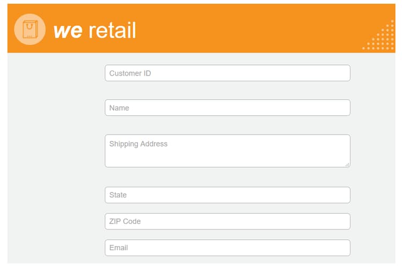
Task: Click the 'Customer ID' placeholder text
Action: 130,73
